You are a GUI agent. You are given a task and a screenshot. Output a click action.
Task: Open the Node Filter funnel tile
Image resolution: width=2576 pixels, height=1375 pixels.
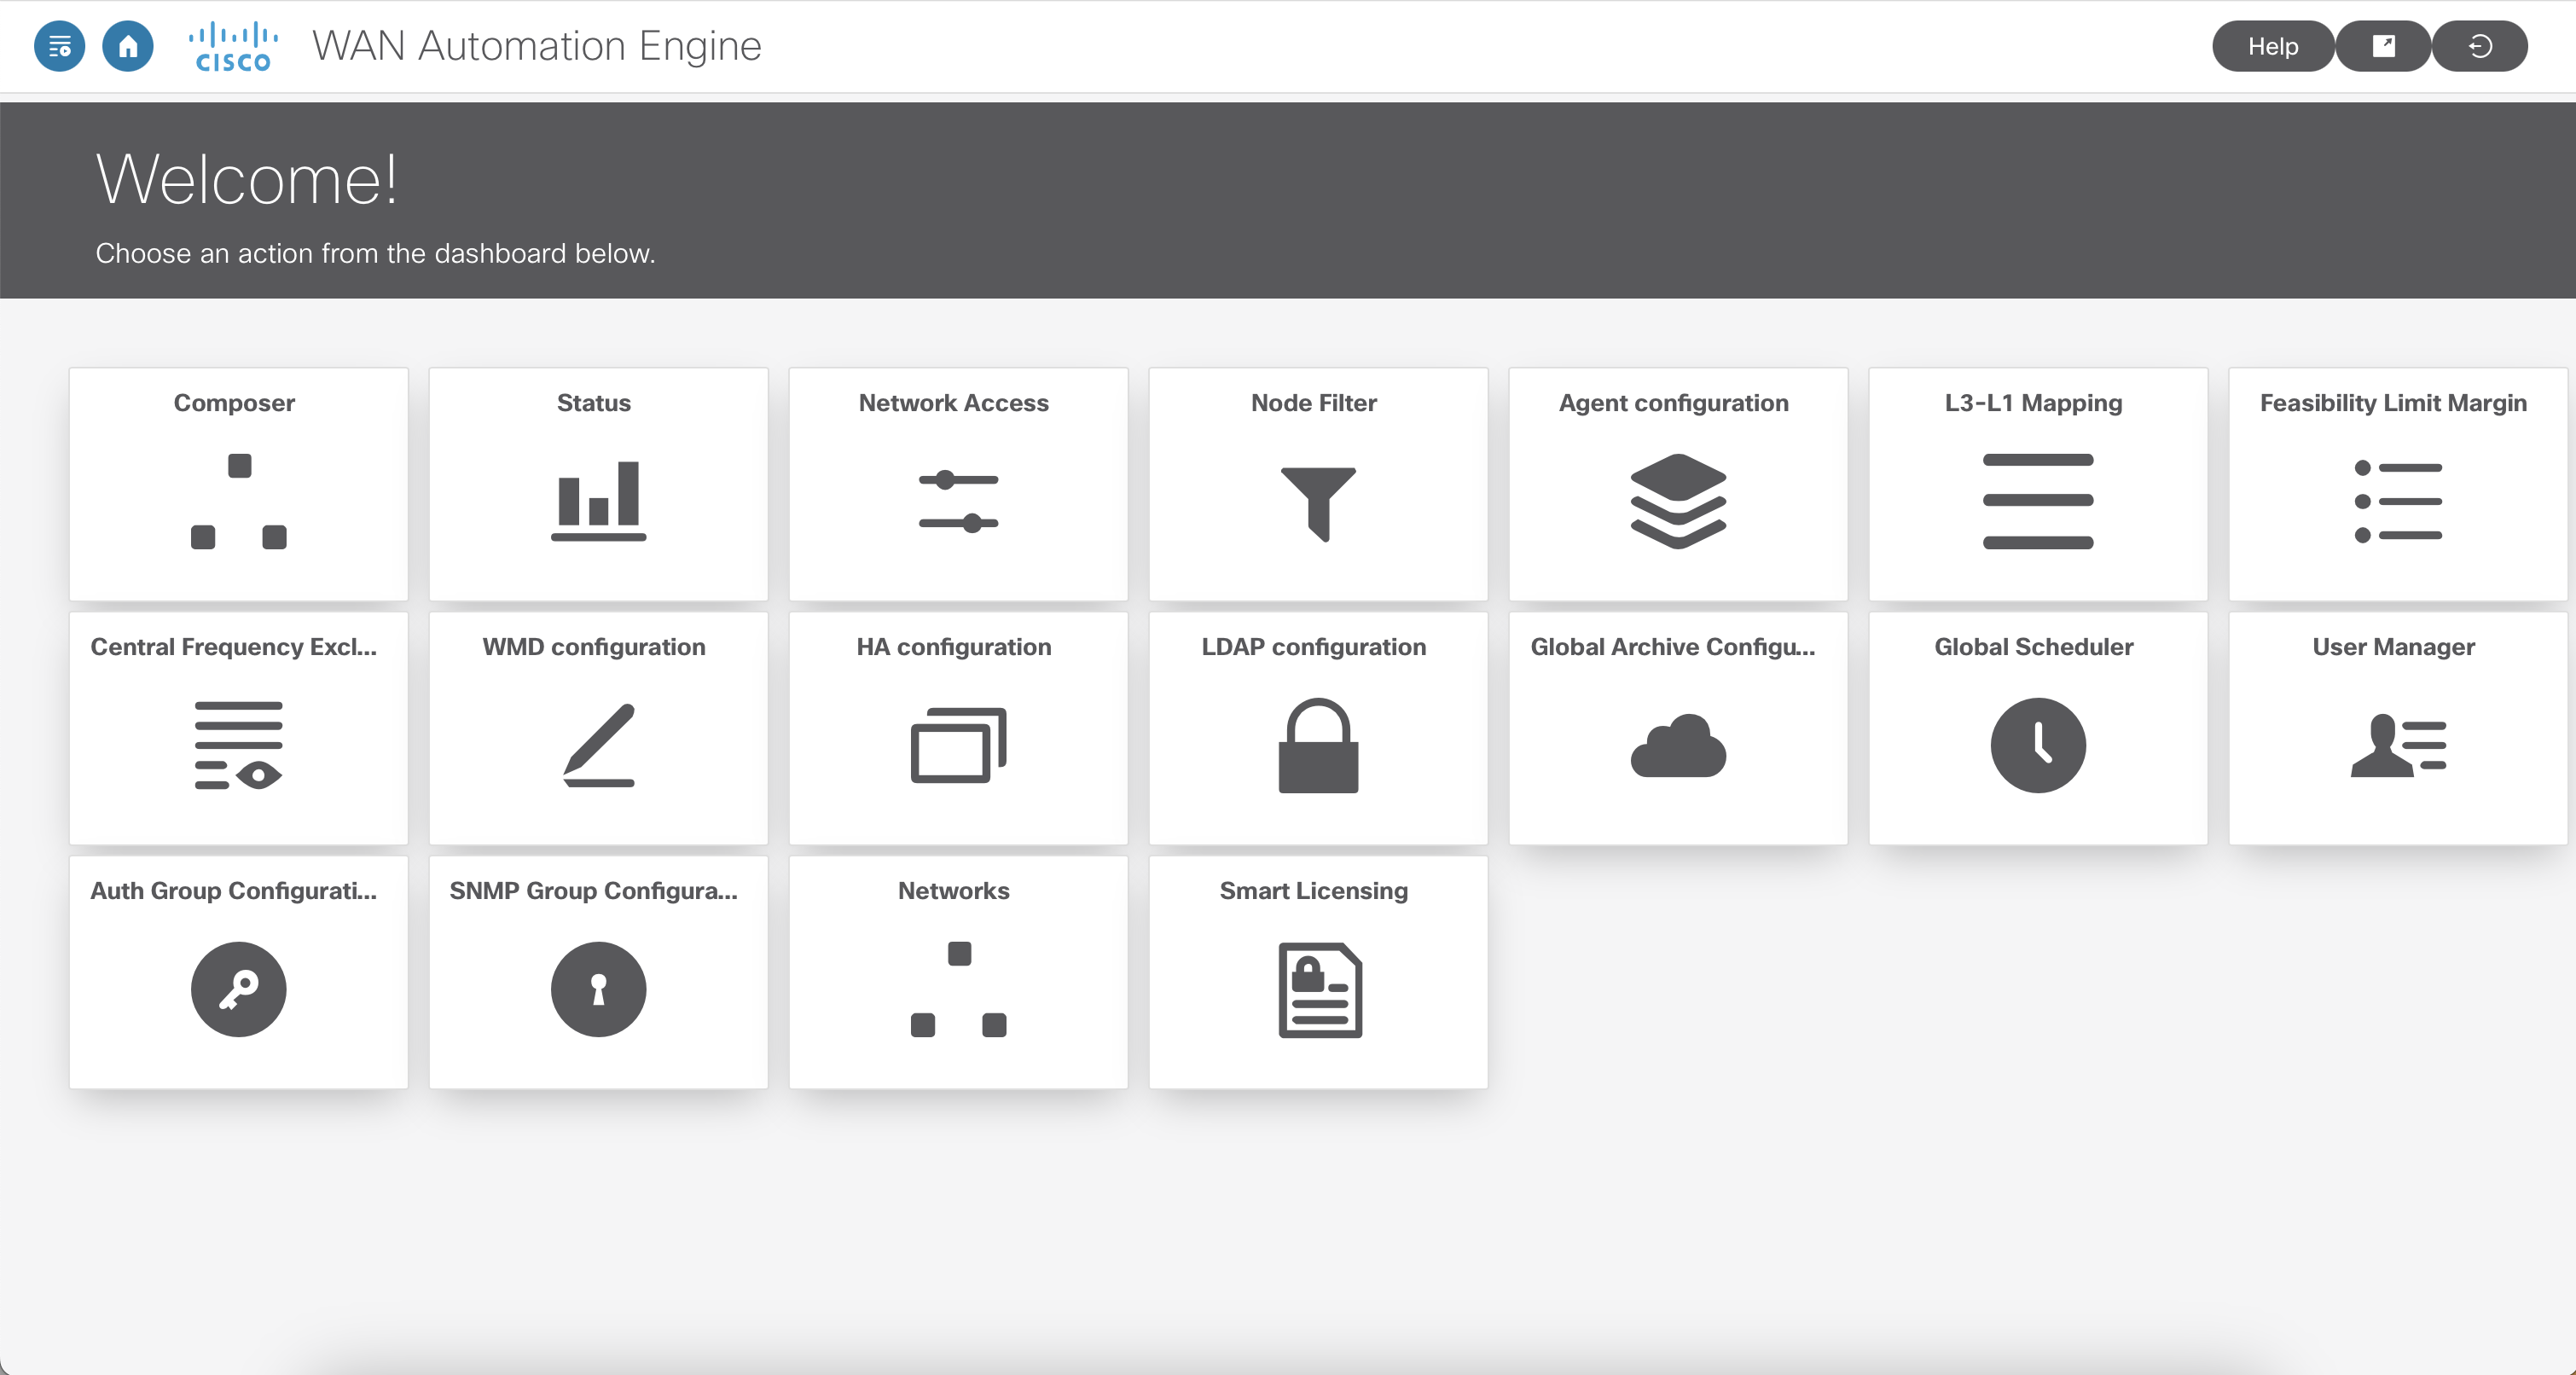pyautogui.click(x=1319, y=484)
